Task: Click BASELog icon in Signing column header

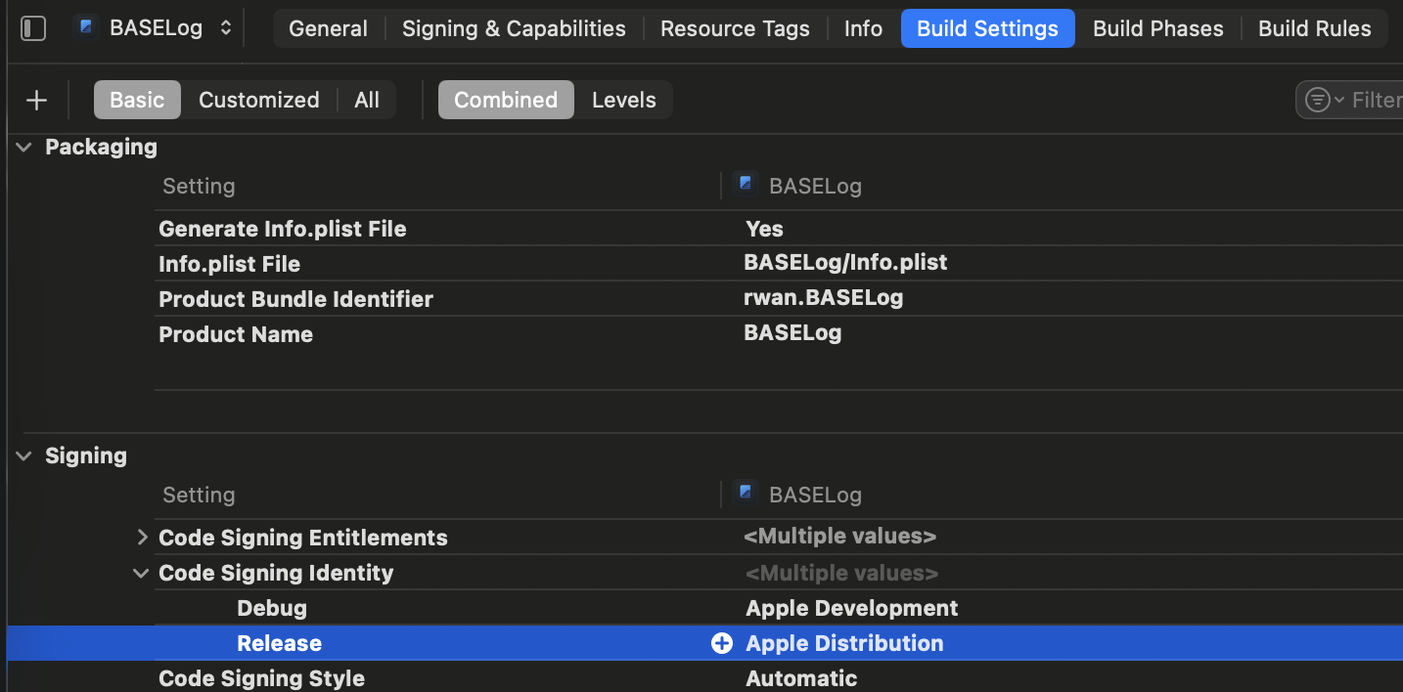Action: click(747, 494)
